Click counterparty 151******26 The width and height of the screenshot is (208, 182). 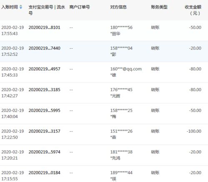pos(121,131)
